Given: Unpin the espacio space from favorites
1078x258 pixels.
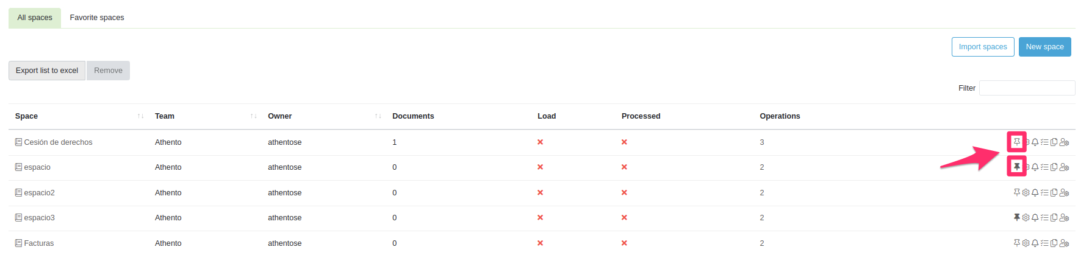Looking at the screenshot, I should click(1016, 167).
